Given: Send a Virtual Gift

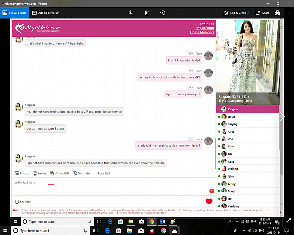Looking at the screenshot, I should [x=59, y=173].
